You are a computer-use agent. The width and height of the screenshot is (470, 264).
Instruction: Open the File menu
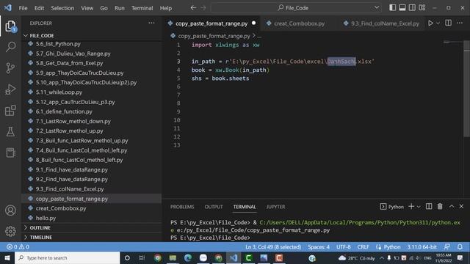(23, 8)
